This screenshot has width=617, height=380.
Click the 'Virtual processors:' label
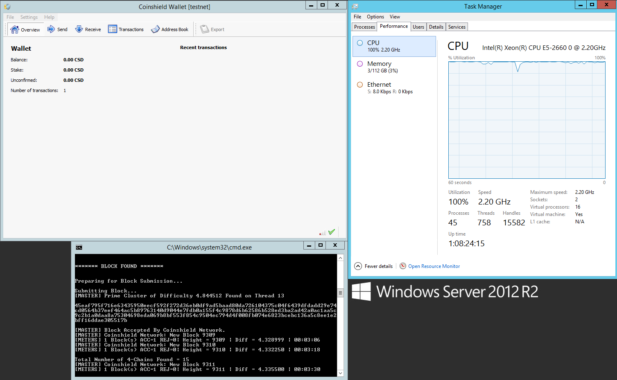pos(550,207)
